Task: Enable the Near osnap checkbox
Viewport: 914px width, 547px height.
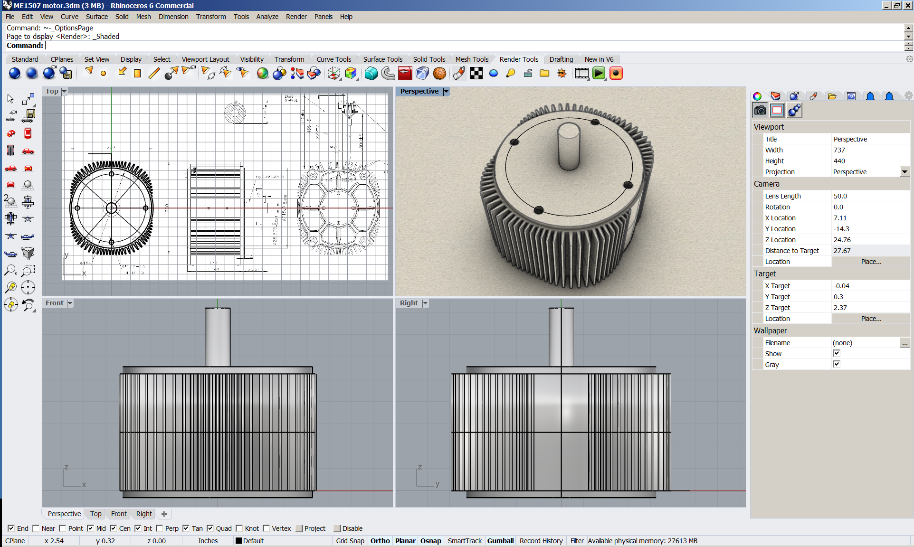Action: [36, 528]
